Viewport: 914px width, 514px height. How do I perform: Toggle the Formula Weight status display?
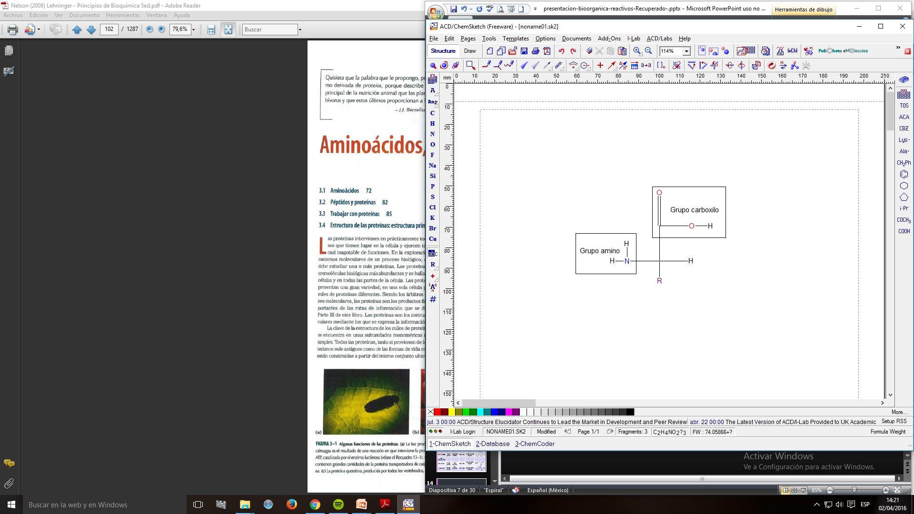pos(887,432)
